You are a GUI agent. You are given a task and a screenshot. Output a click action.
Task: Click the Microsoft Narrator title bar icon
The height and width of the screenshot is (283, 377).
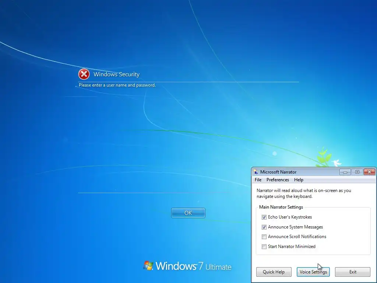point(256,172)
